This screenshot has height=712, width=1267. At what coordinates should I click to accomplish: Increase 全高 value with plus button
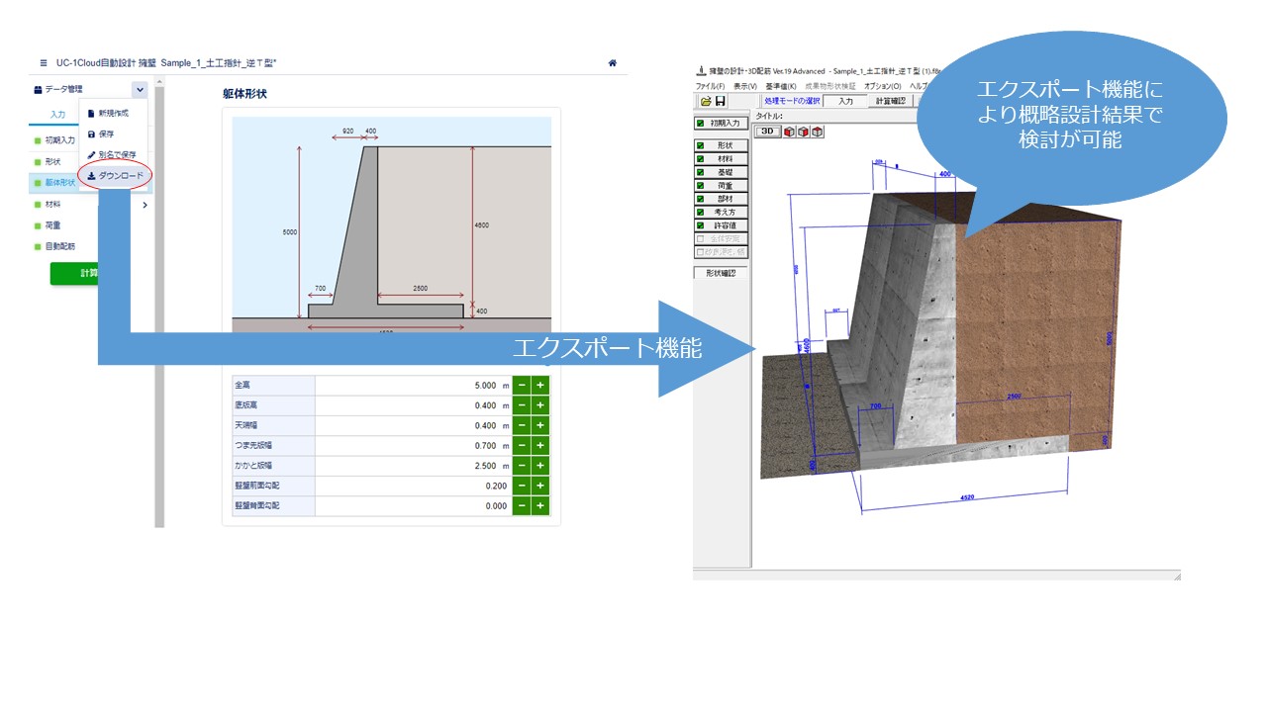540,386
